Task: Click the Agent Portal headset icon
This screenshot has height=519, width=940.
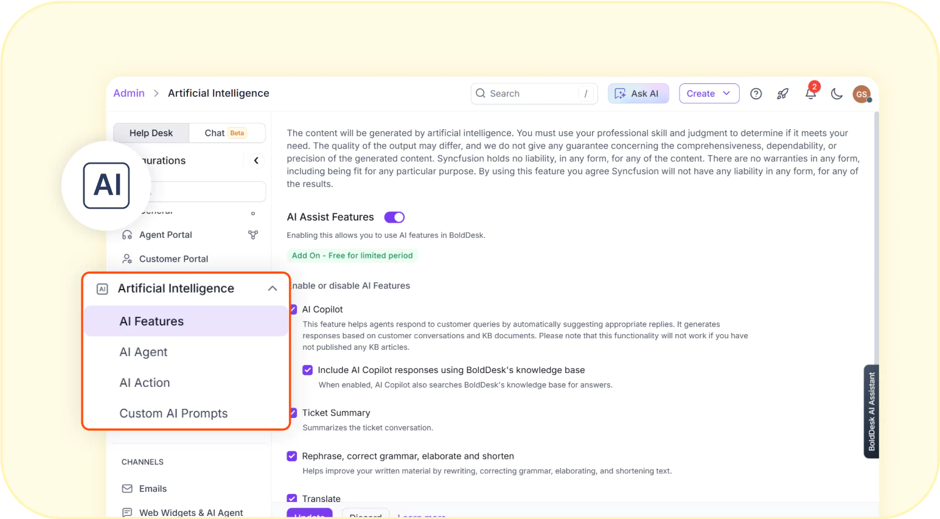Action: (127, 235)
